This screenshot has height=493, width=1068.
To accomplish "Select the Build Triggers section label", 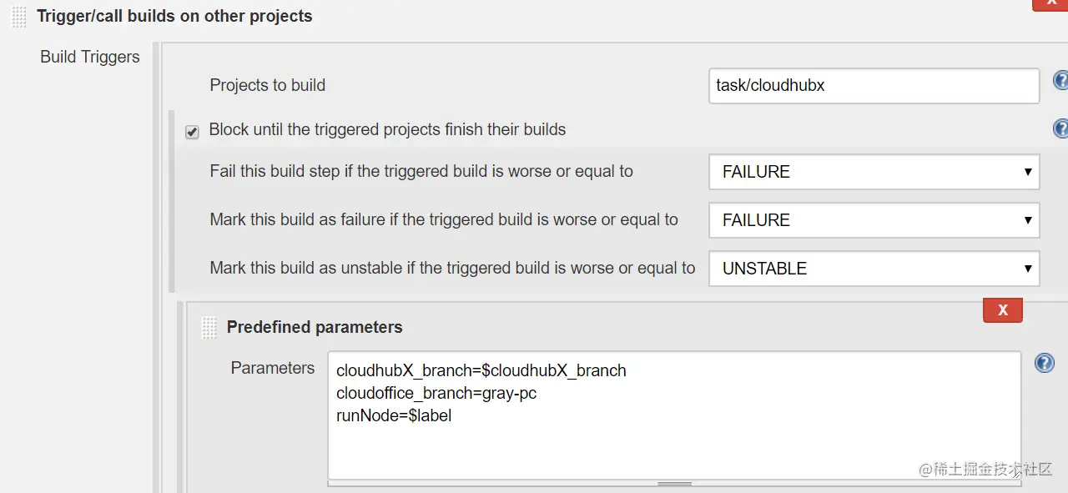I will pyautogui.click(x=90, y=57).
